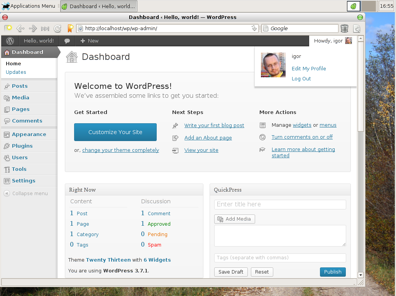The image size is (396, 296).
Task: Click the widgets link
Action: point(302,125)
